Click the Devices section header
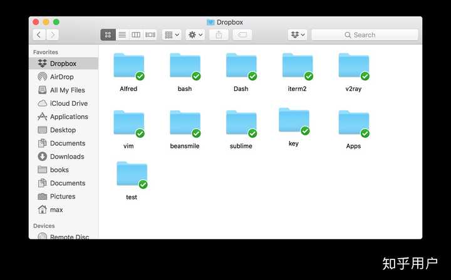 coord(44,226)
